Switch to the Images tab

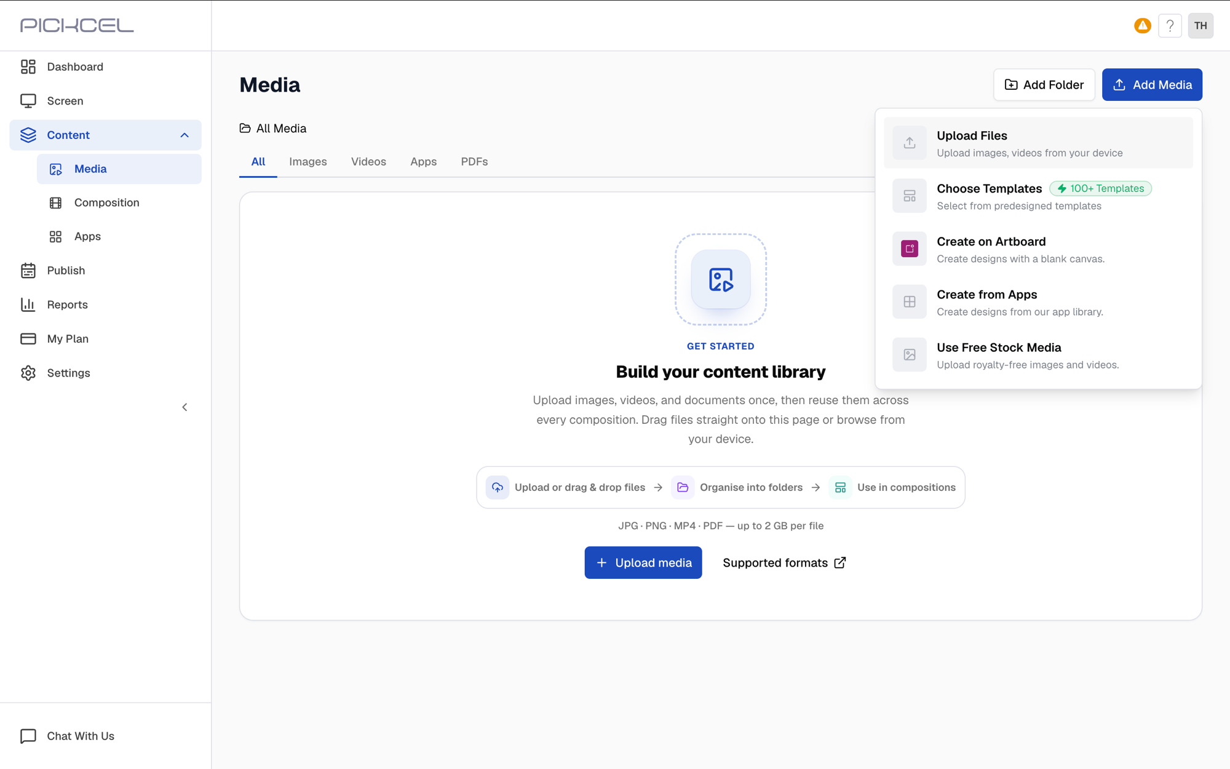pyautogui.click(x=308, y=162)
